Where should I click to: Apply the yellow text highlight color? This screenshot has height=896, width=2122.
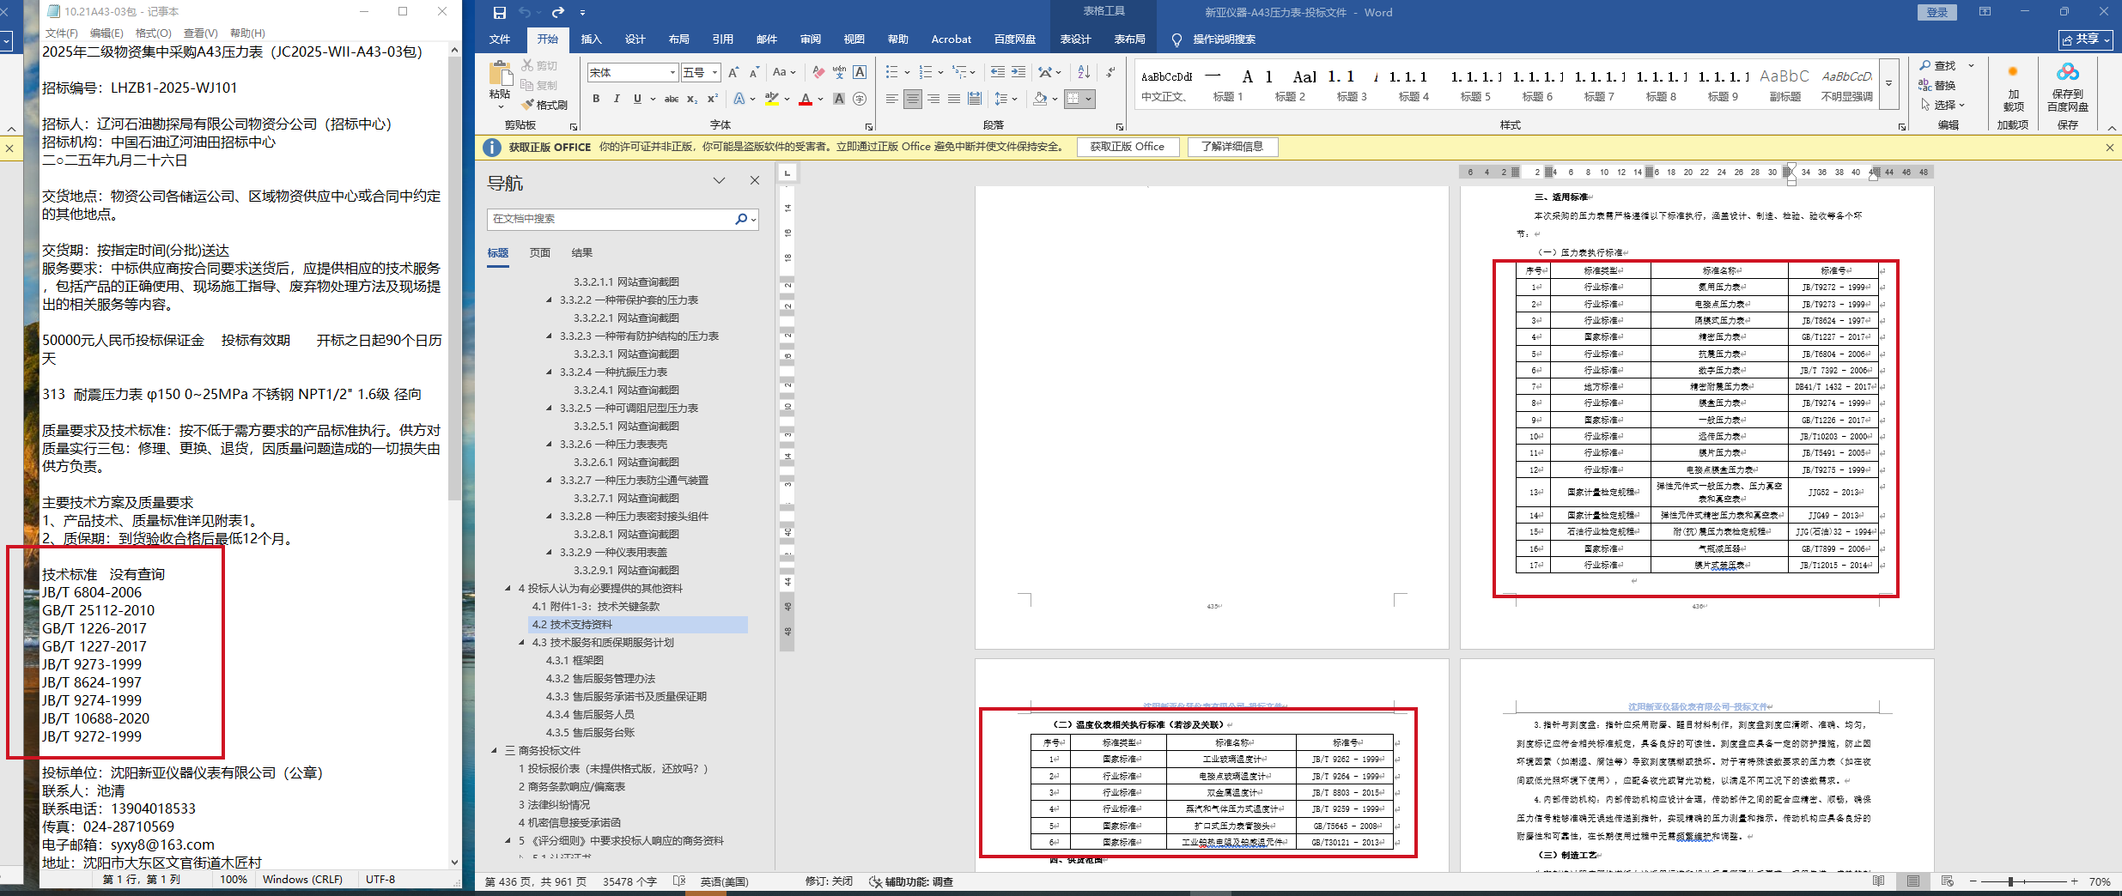(771, 99)
